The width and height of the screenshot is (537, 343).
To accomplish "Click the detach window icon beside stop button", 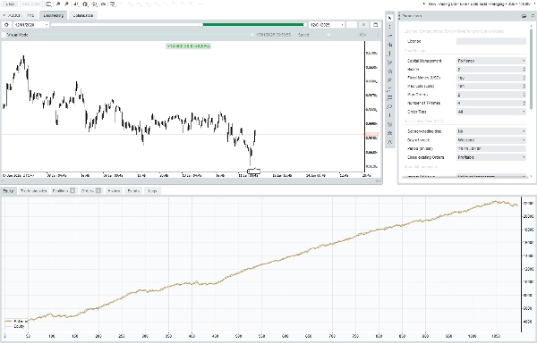I will [x=375, y=25].
